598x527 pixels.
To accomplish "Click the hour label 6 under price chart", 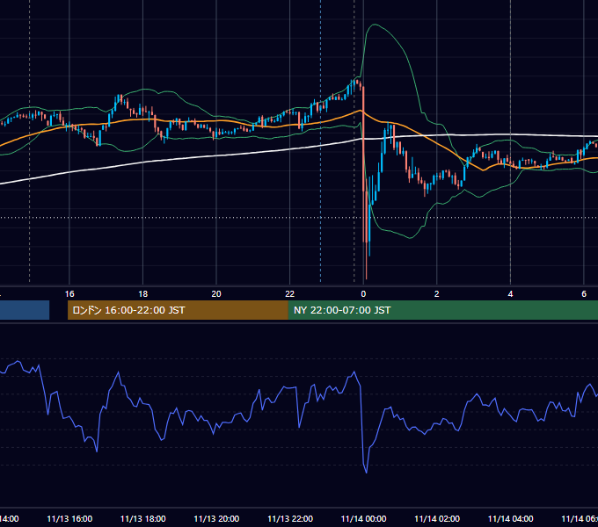I will pos(584,294).
